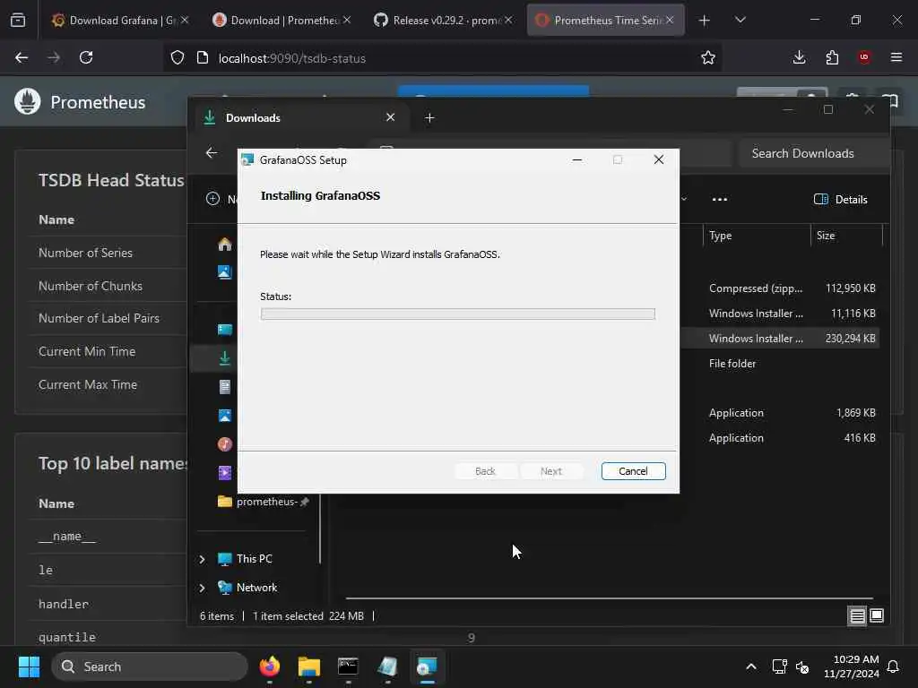The height and width of the screenshot is (688, 918).
Task: Click the shield tracking protection icon
Action: pyautogui.click(x=178, y=57)
